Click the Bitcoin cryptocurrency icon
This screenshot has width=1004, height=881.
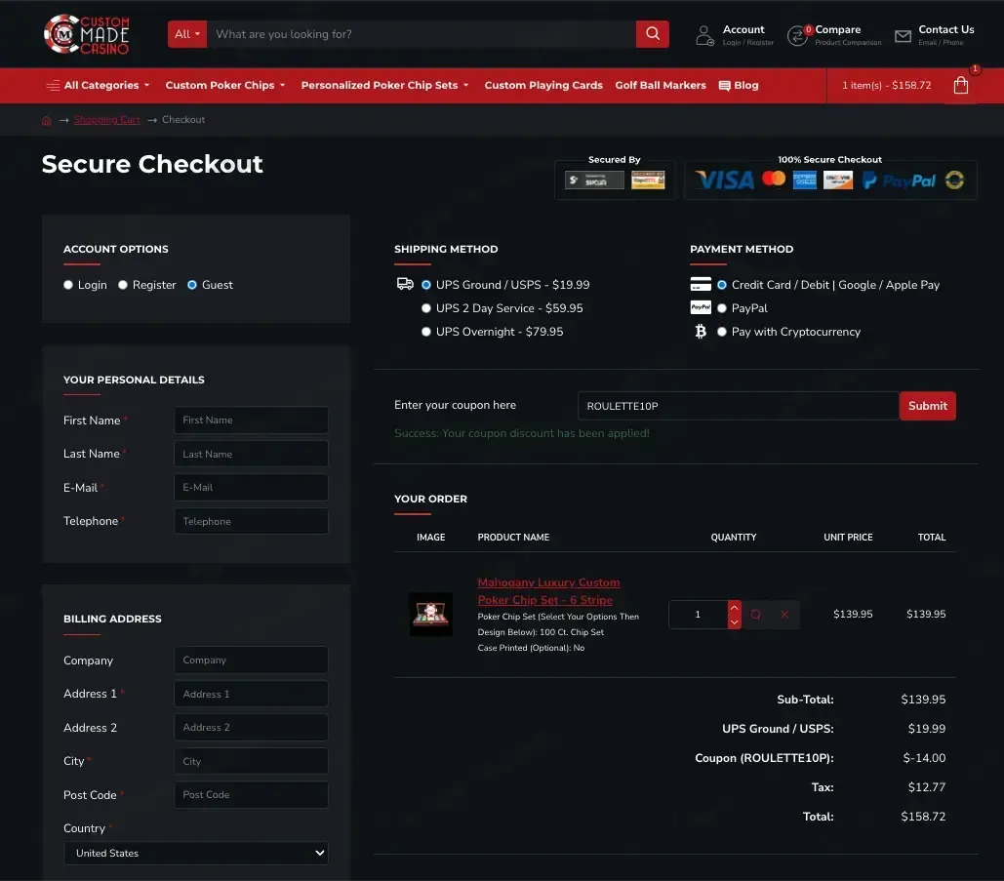point(701,331)
